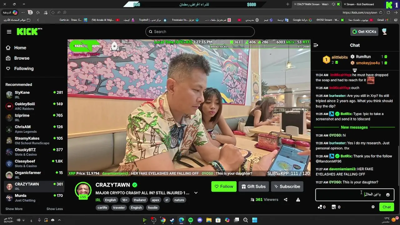Click the Gift Subs button
This screenshot has width=400, height=225.
(253, 187)
